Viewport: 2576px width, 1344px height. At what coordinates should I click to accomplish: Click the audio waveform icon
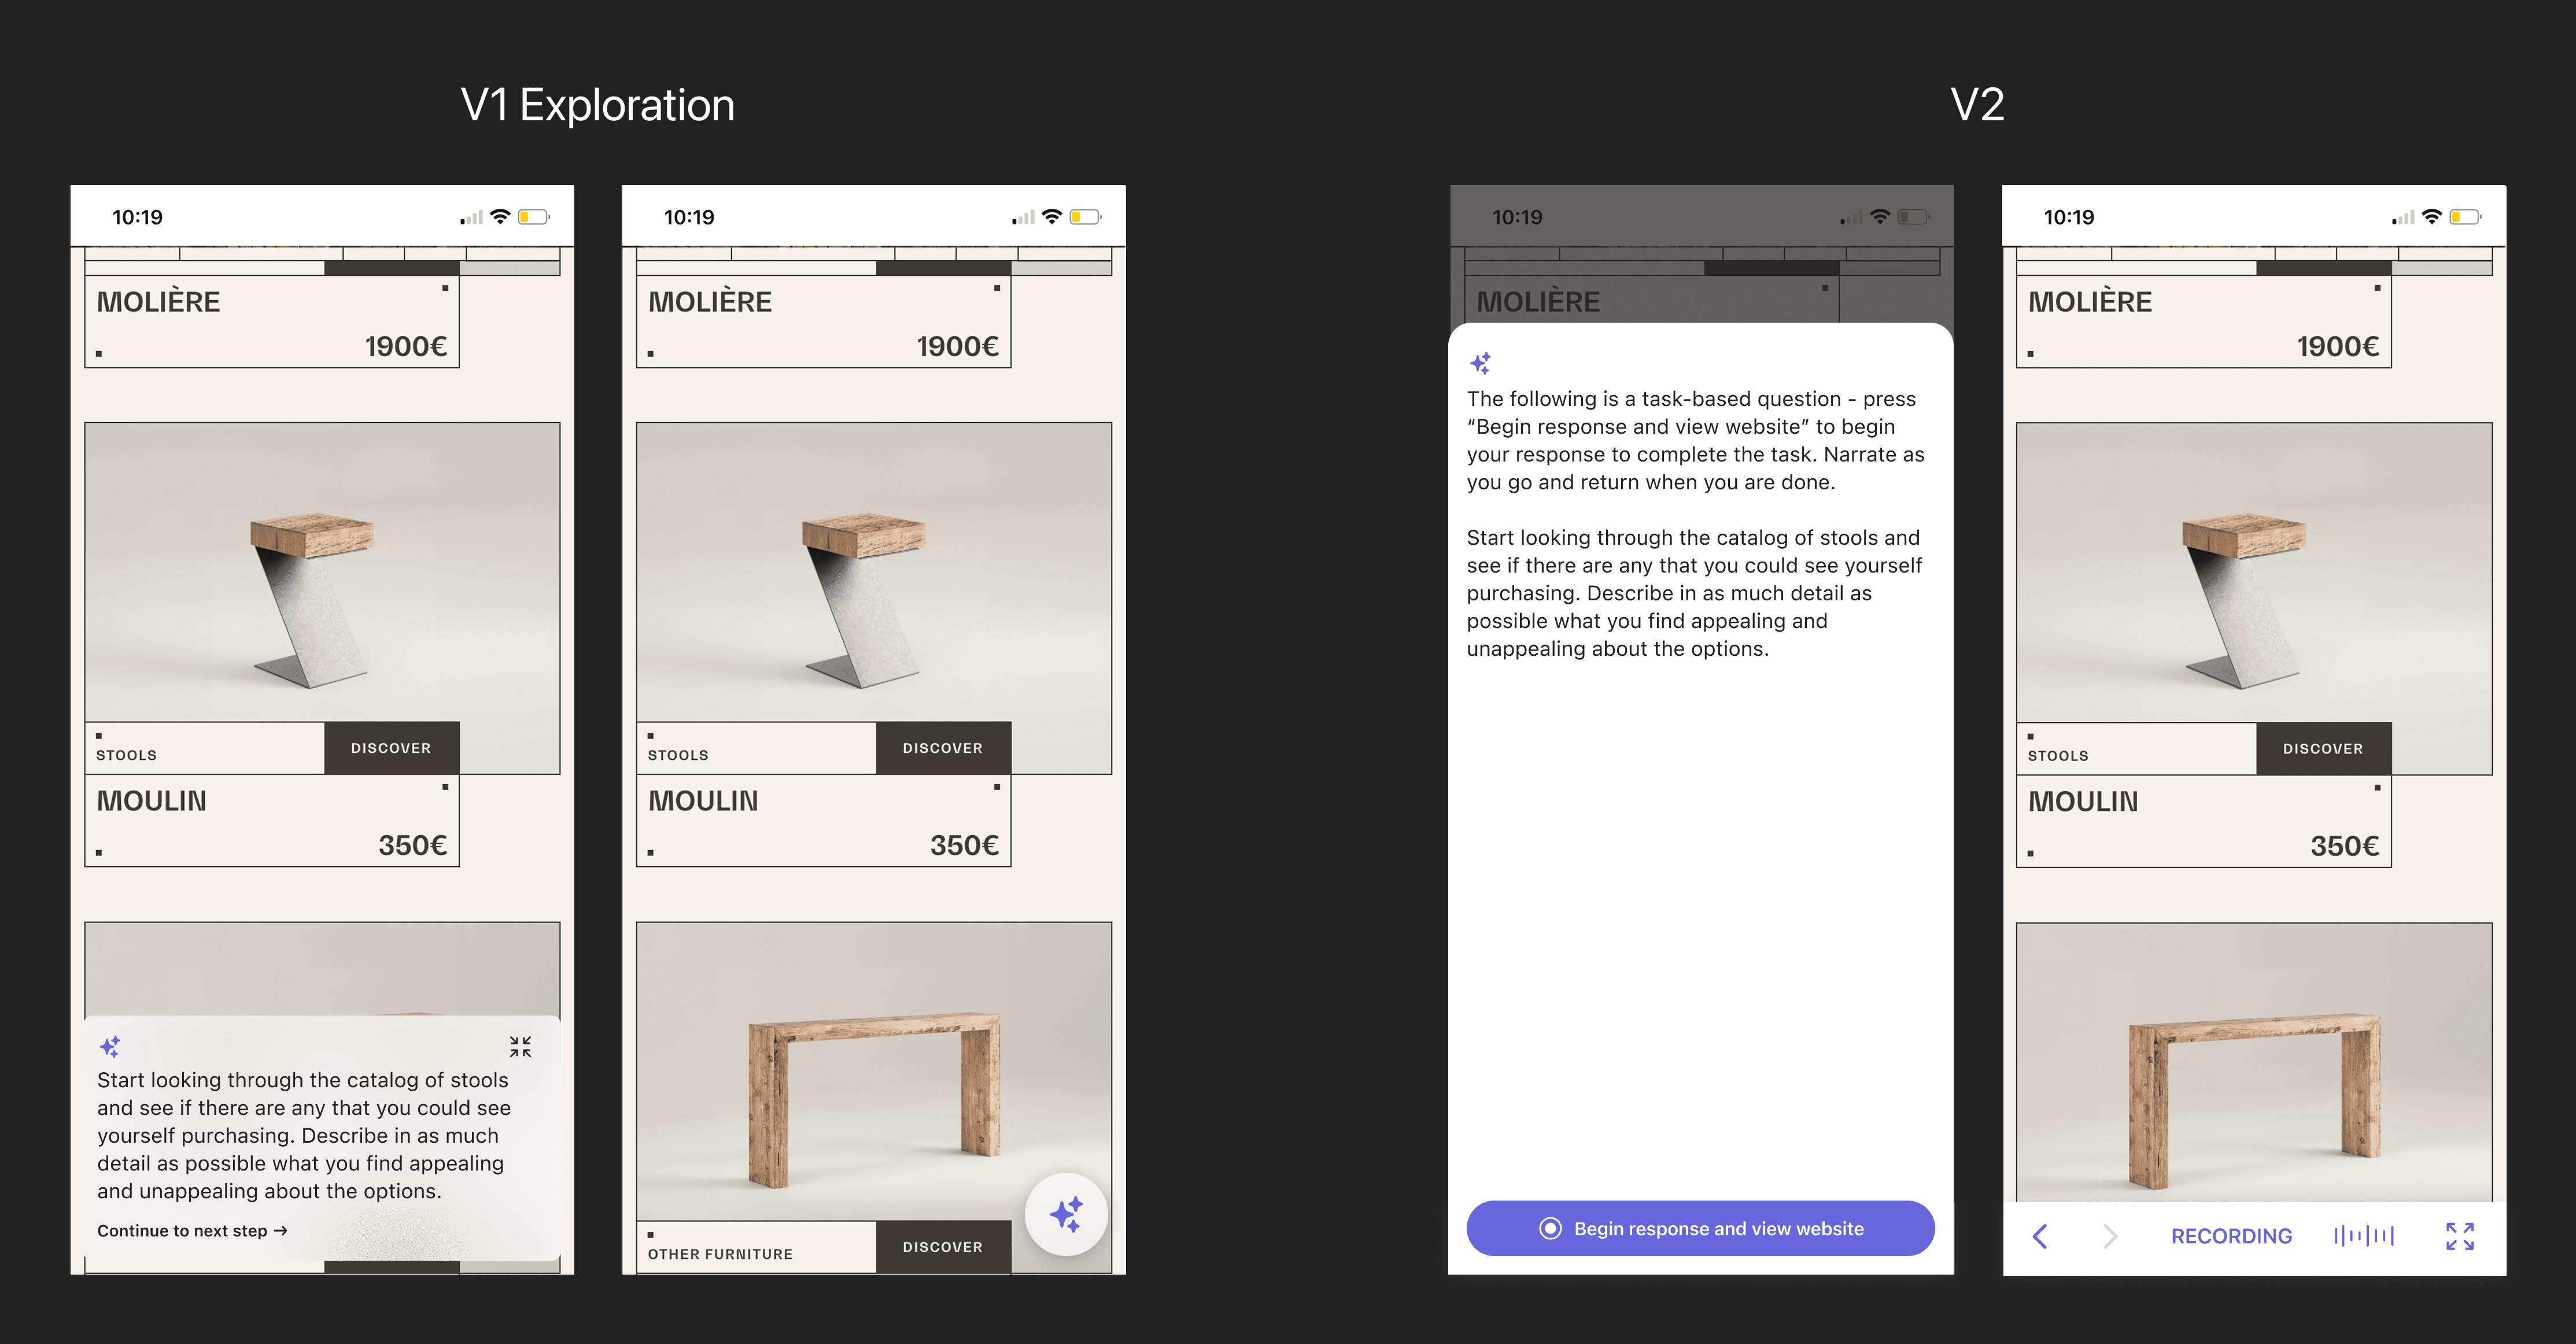(x=2364, y=1236)
